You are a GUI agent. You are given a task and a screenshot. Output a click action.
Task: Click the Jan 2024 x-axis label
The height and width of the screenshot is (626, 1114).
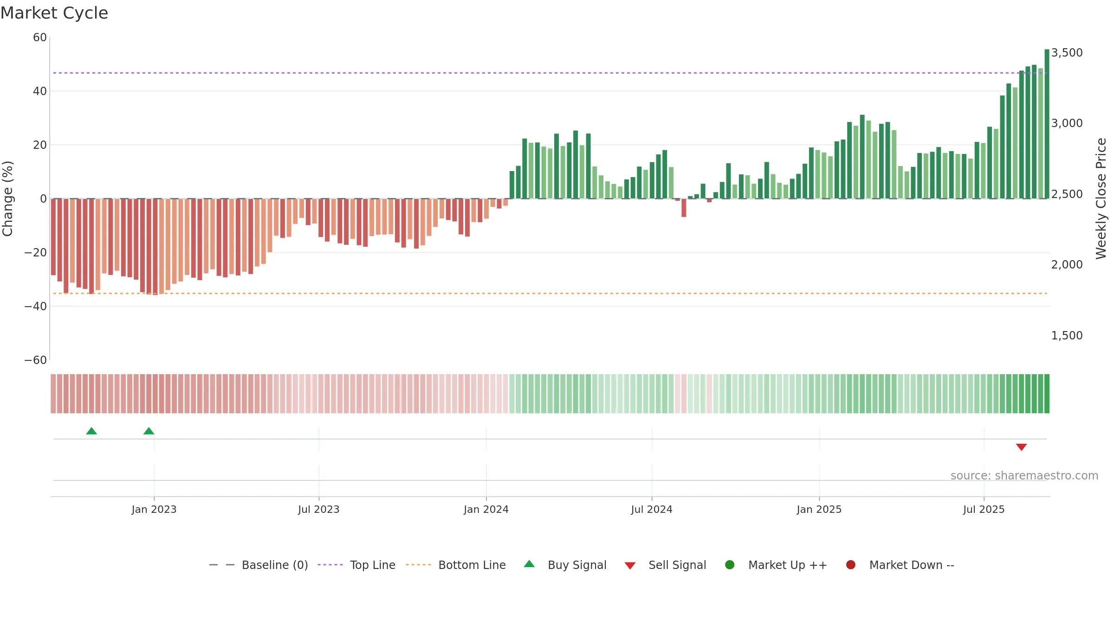486,509
